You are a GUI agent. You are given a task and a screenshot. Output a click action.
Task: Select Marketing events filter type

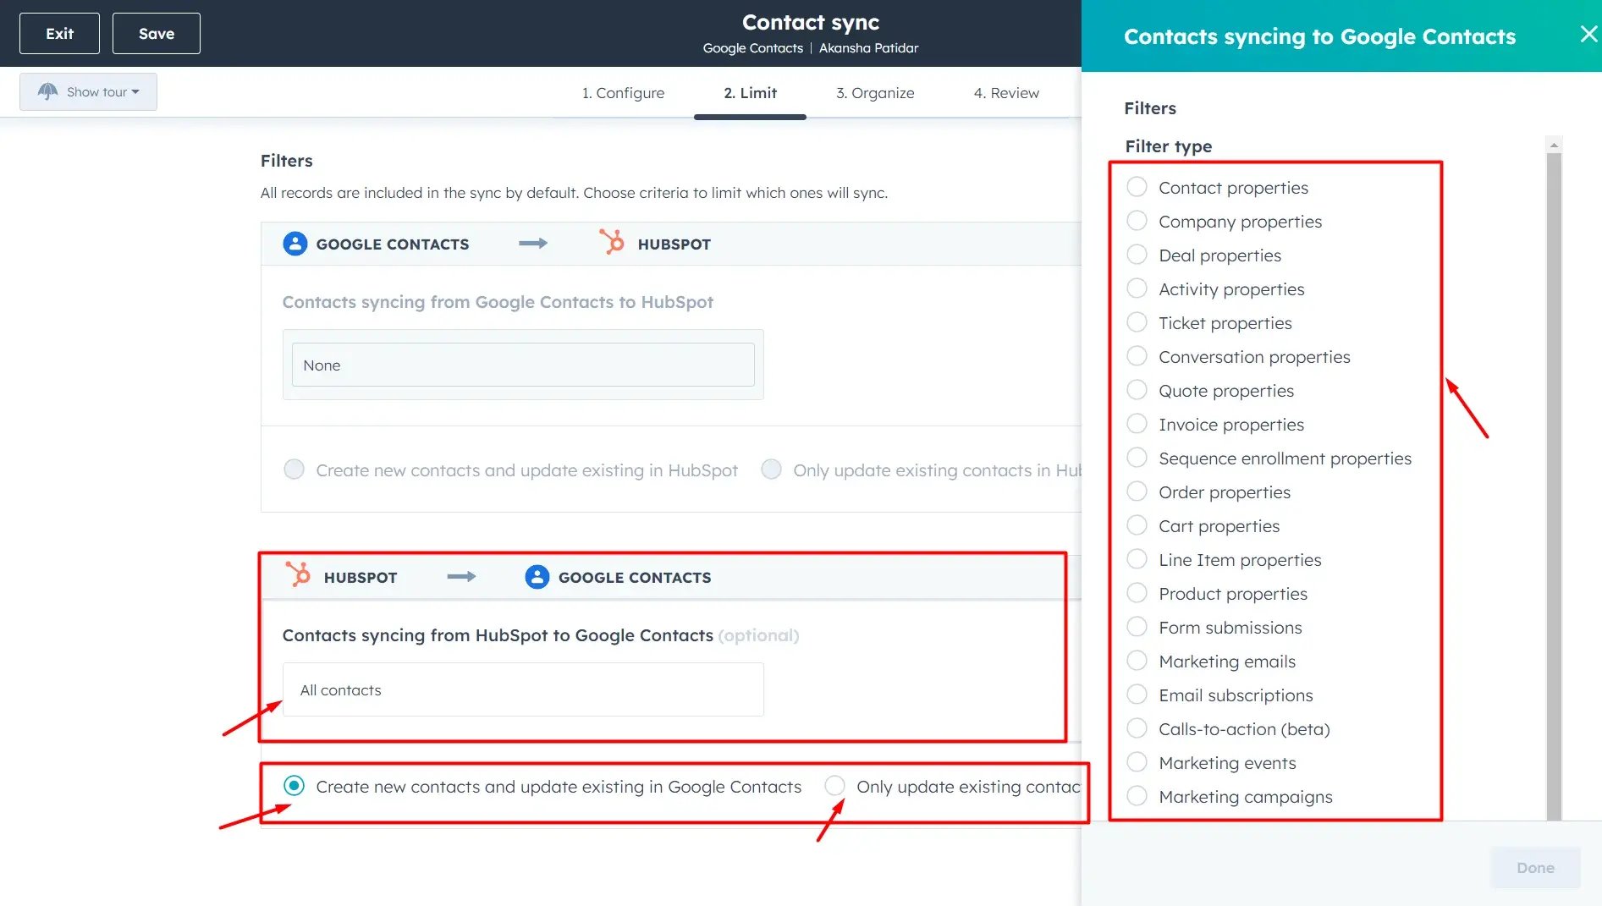[1137, 762]
